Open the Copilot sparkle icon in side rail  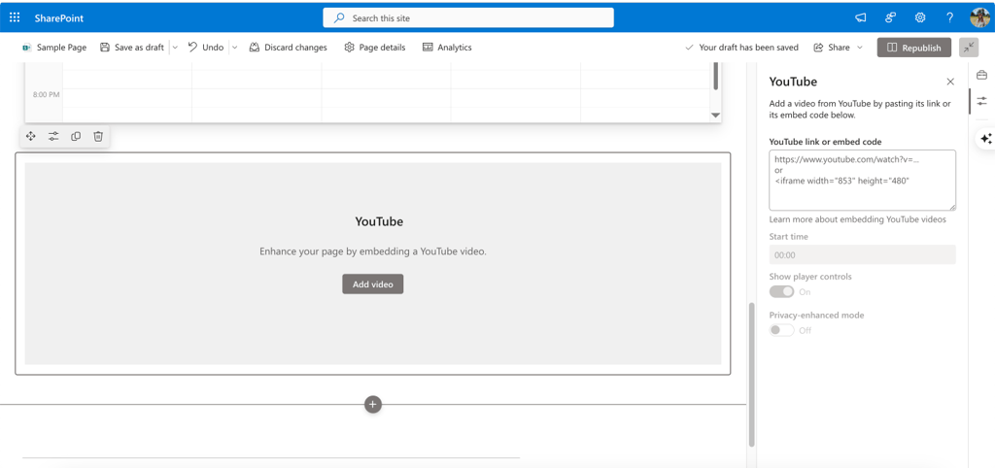pyautogui.click(x=985, y=139)
